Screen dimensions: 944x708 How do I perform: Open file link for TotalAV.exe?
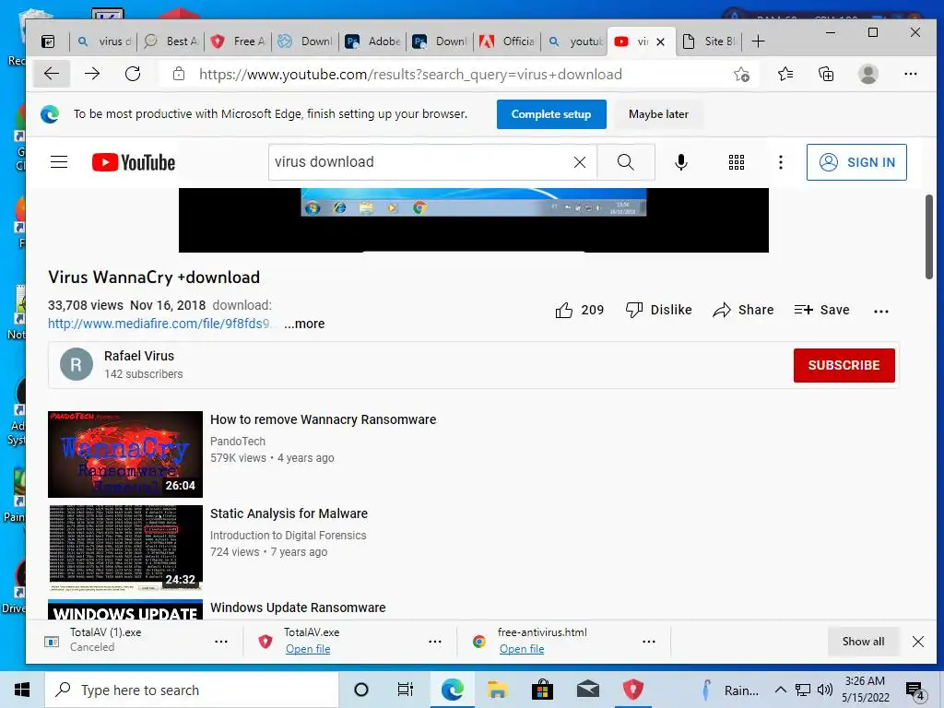tap(308, 649)
